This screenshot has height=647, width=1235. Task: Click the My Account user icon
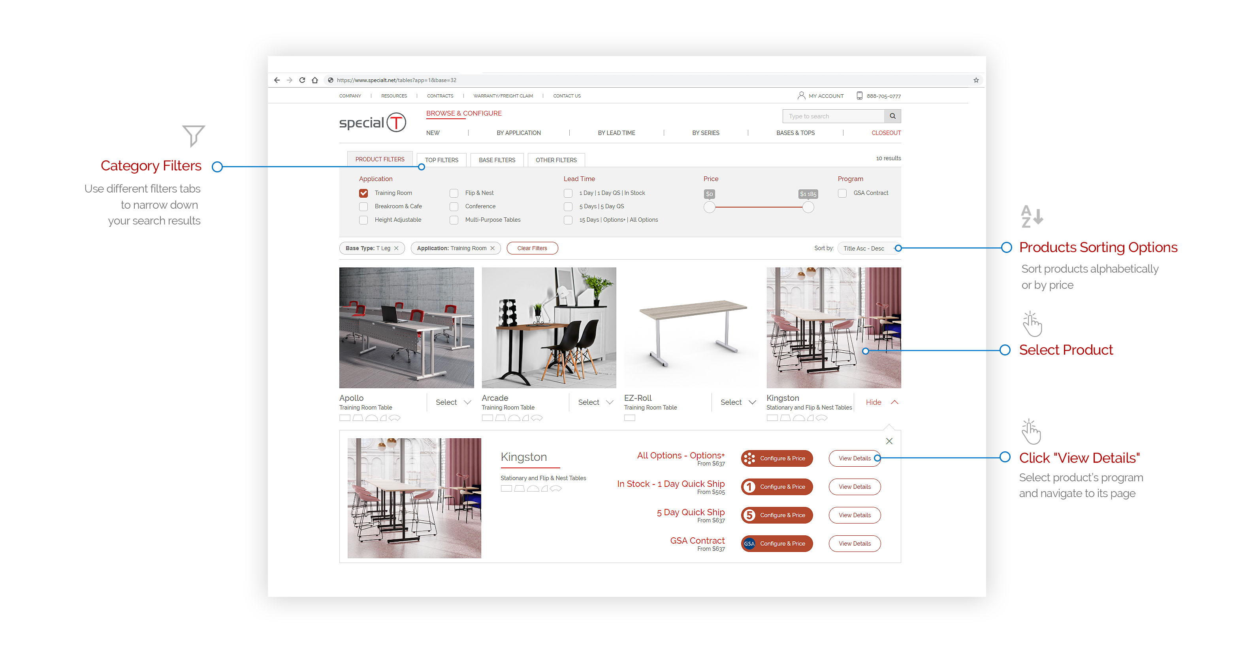801,95
